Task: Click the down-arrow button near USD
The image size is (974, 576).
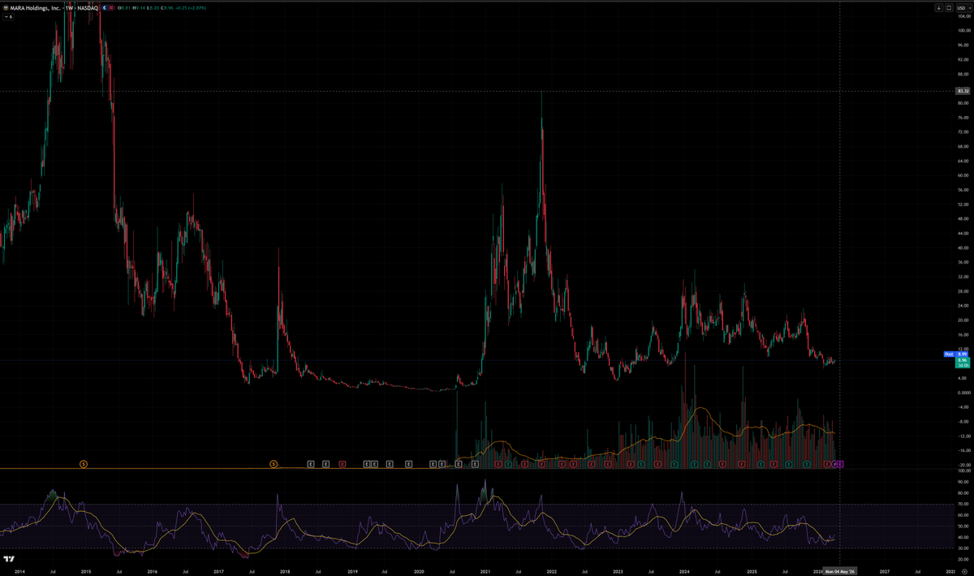Action: 939,8
